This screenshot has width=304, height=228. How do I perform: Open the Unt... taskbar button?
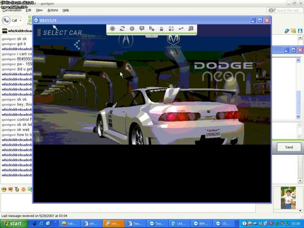(x=179, y=223)
